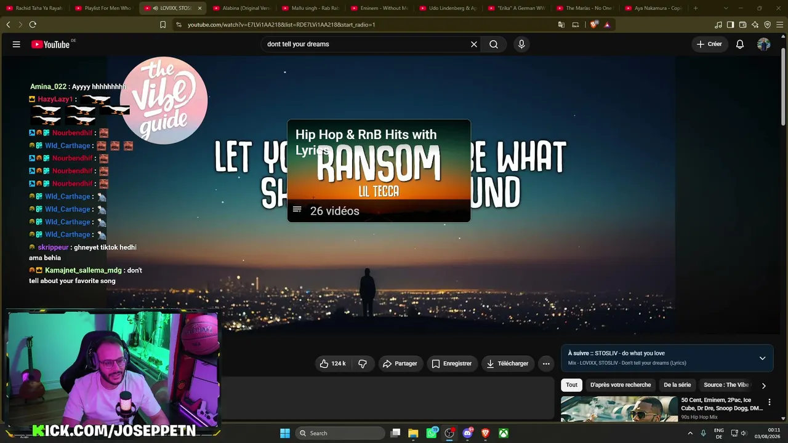Reload the YouTube page
The height and width of the screenshot is (443, 788).
33,25
